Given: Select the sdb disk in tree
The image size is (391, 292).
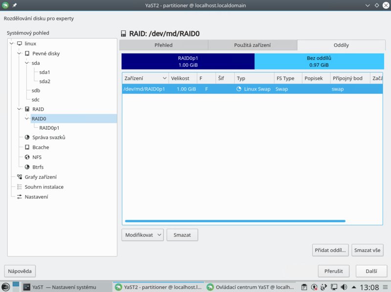Looking at the screenshot, I should click(x=36, y=91).
